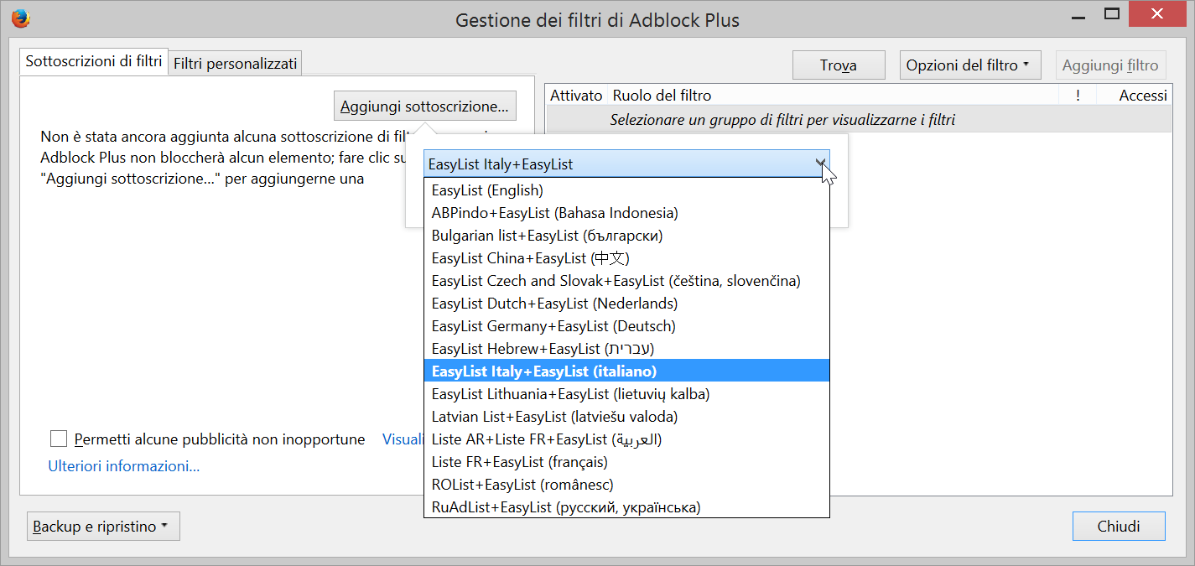Choose ABPindo+EasyList (Bahasa Indonesia)
The width and height of the screenshot is (1195, 566).
click(626, 213)
